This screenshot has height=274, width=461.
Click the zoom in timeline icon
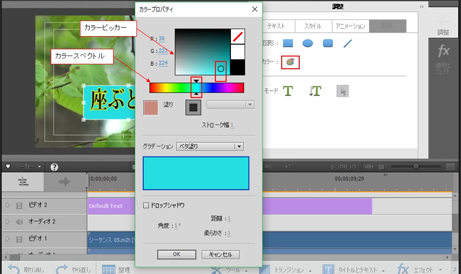(450, 167)
